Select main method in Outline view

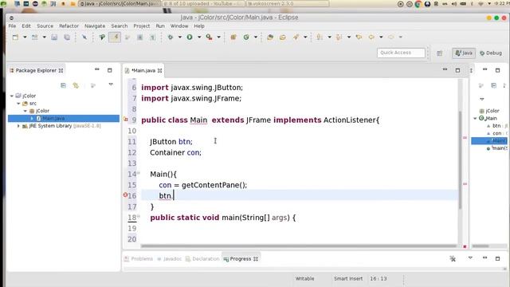coord(497,148)
